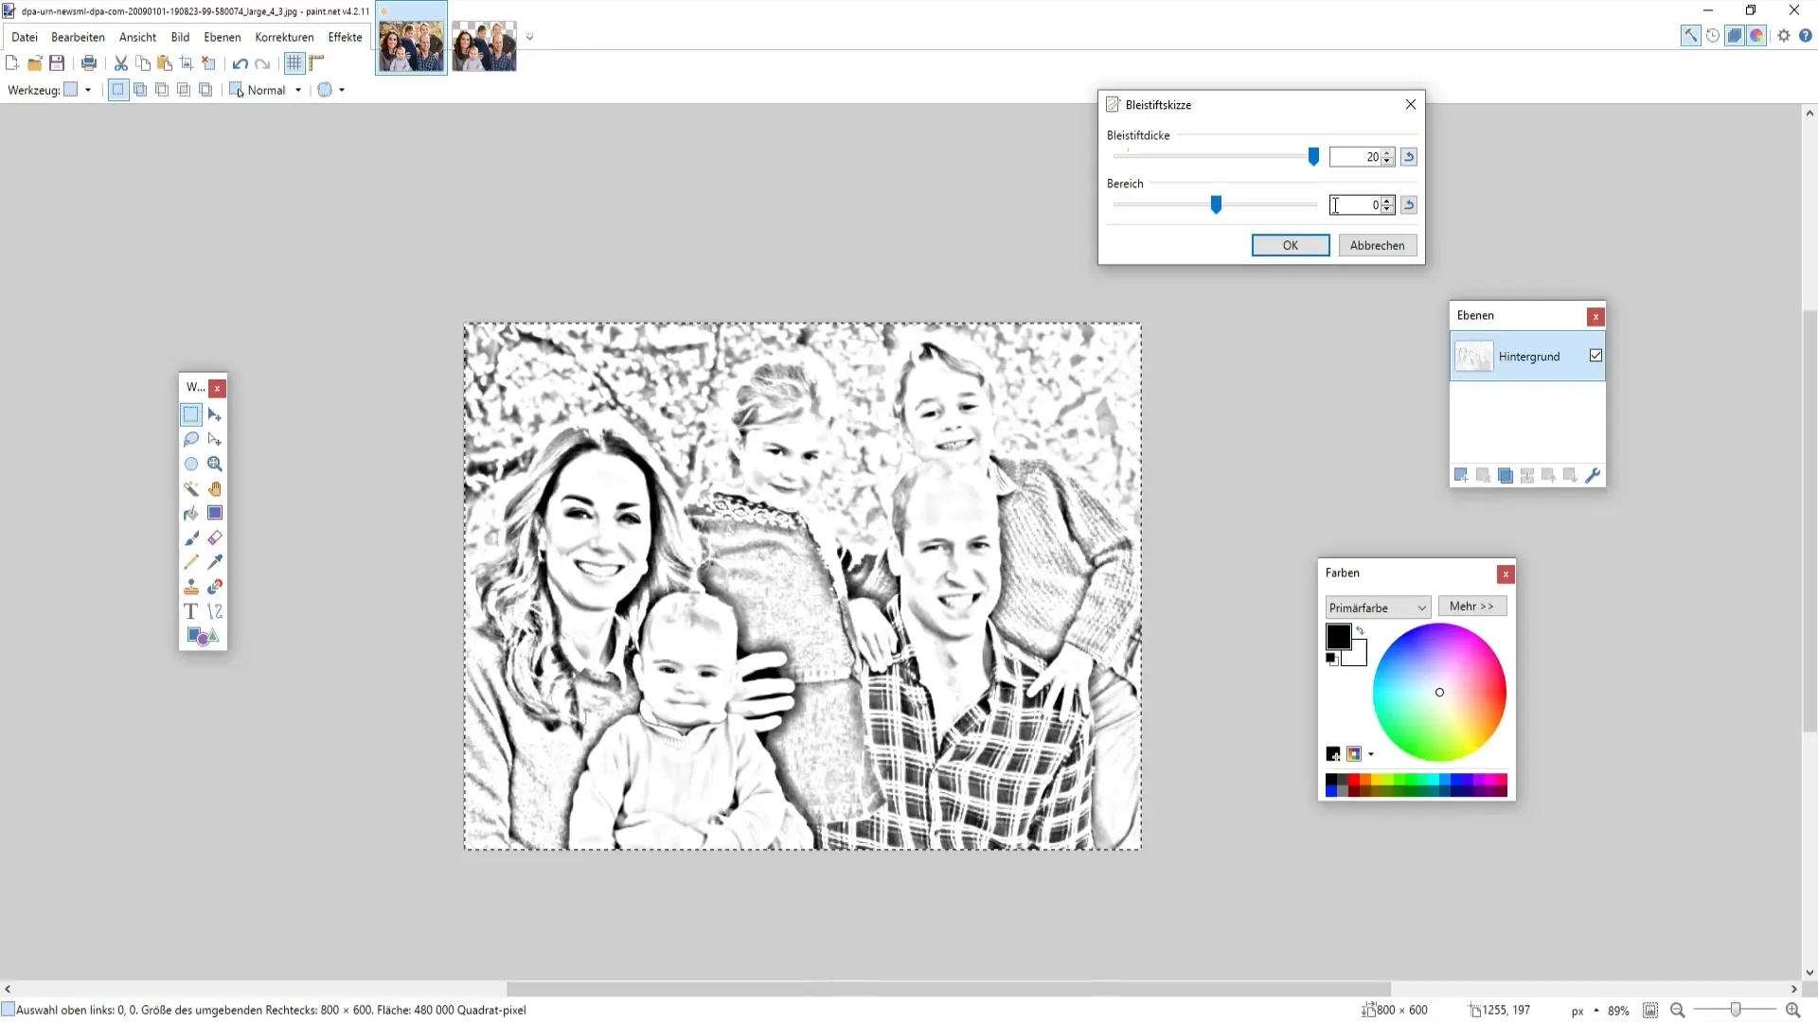Screen dimensions: 1818x1022
Task: Click the Save floppy disk icon
Action: coord(57,63)
